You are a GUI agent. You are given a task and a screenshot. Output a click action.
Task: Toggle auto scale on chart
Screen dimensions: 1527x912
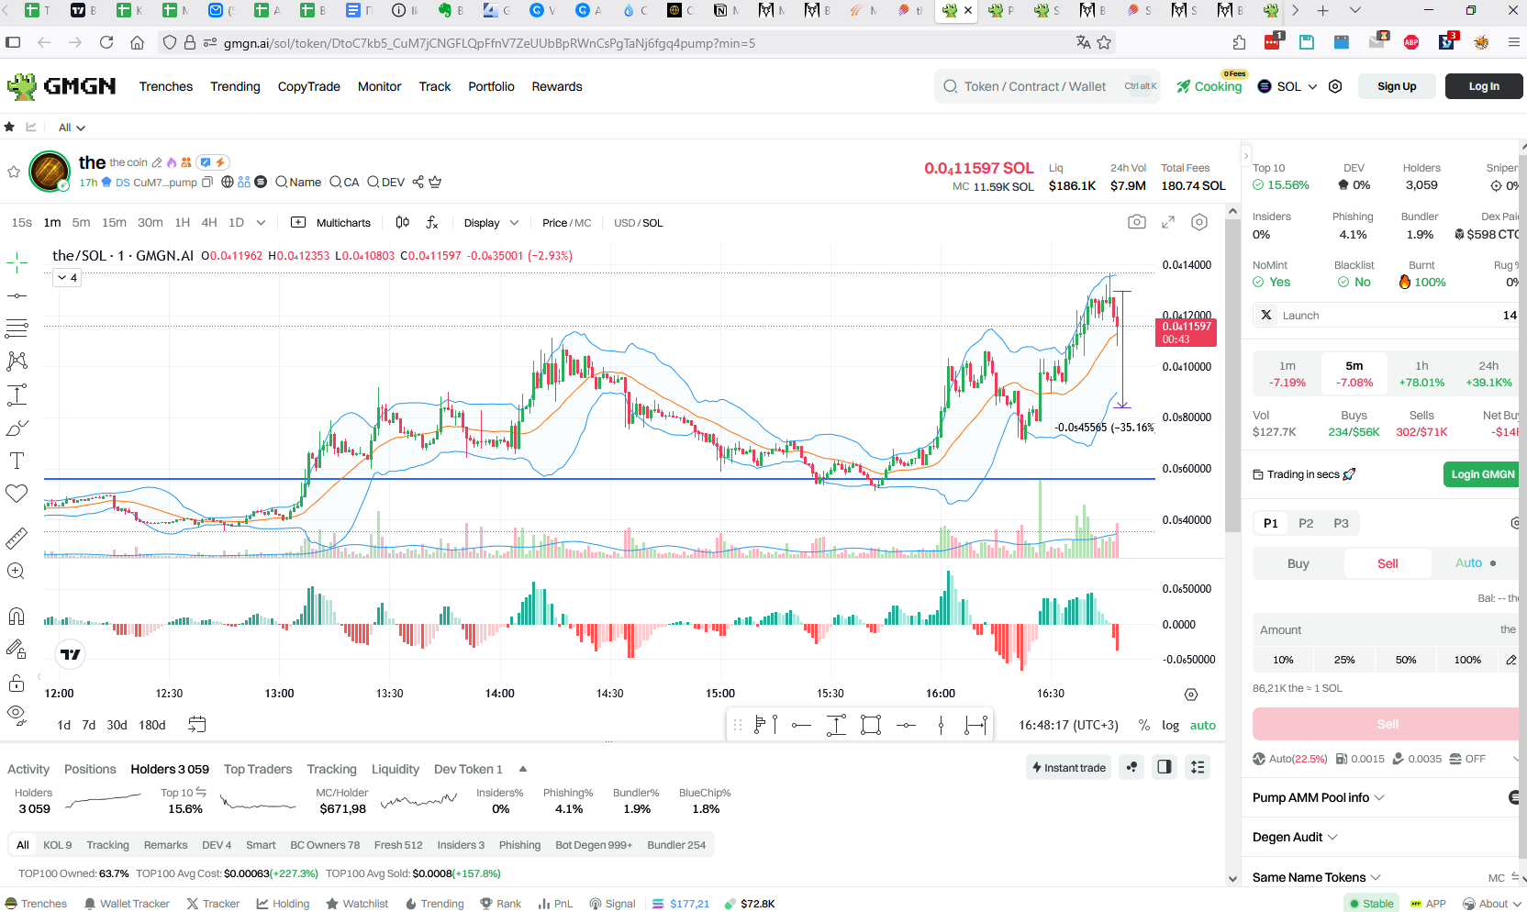point(1203,725)
